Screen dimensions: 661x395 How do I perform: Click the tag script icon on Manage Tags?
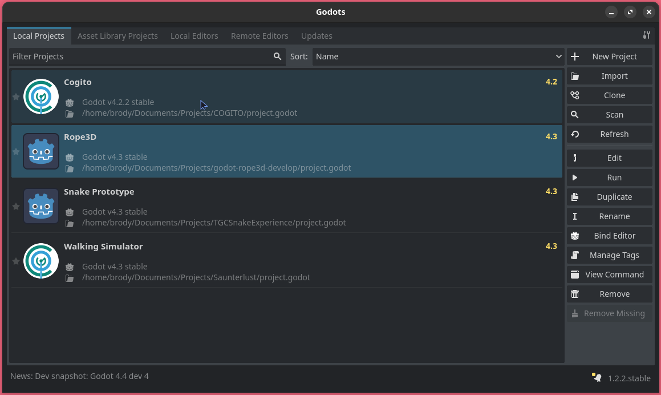[x=574, y=255]
